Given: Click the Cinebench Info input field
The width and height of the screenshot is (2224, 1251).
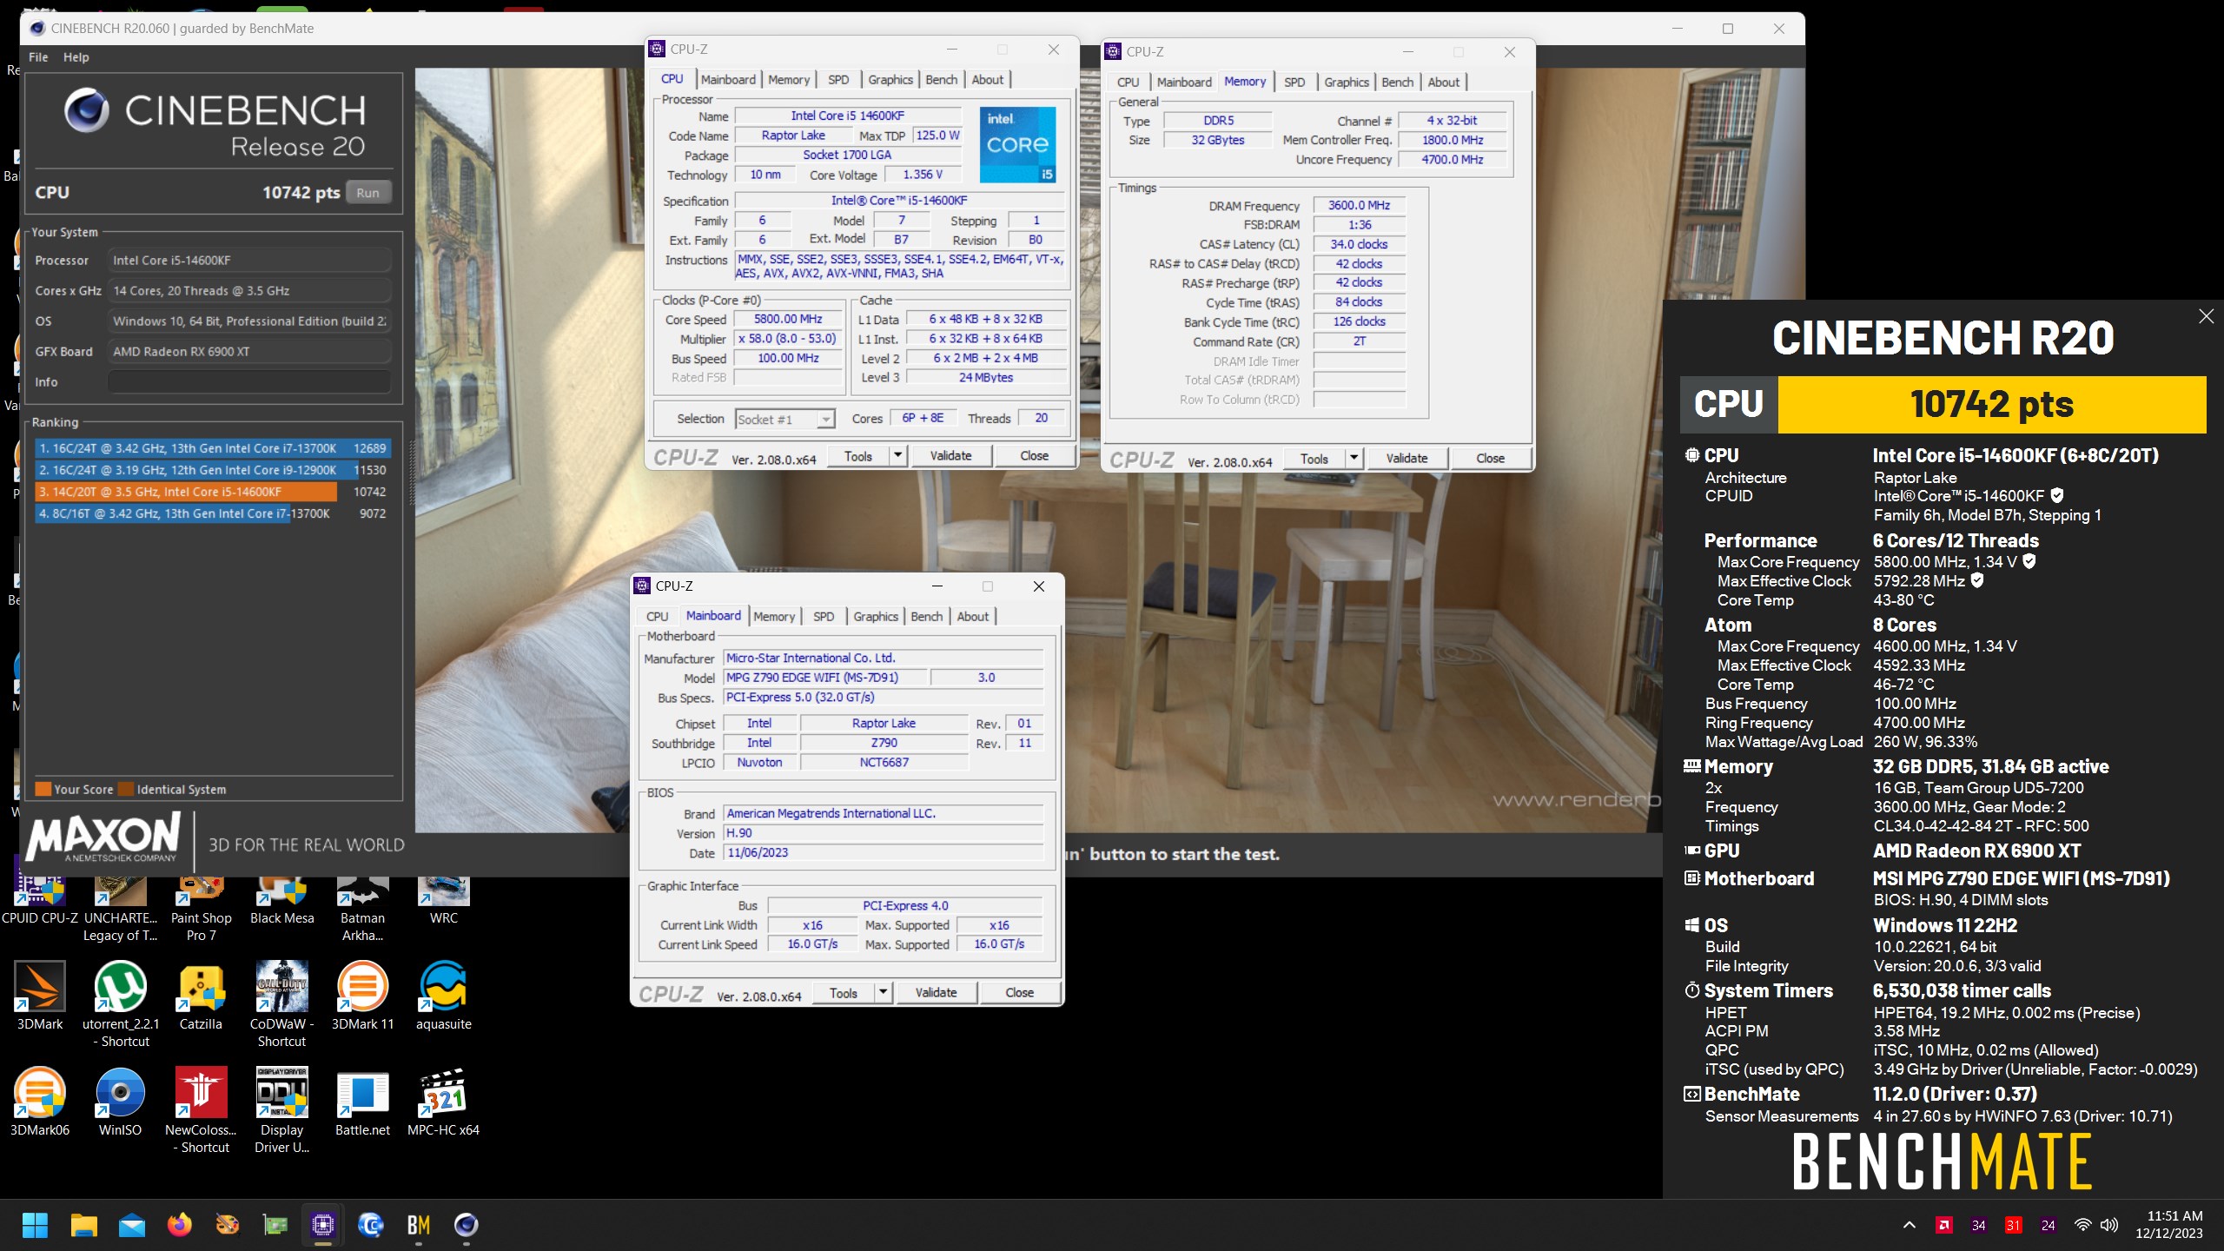Looking at the screenshot, I should click(x=249, y=382).
